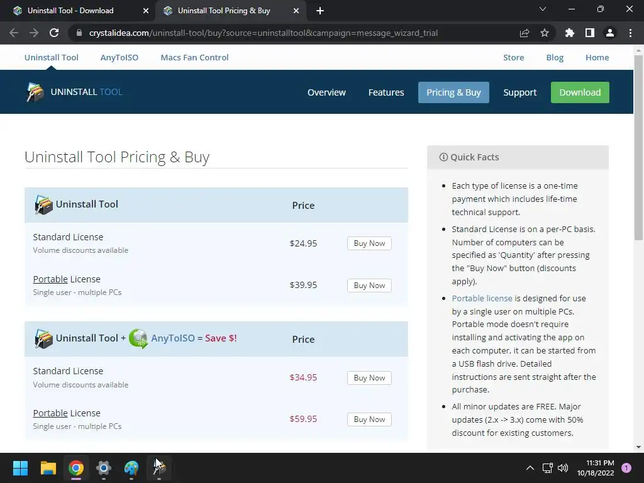Image resolution: width=644 pixels, height=483 pixels.
Task: Open volume control tray icon
Action: 563,468
